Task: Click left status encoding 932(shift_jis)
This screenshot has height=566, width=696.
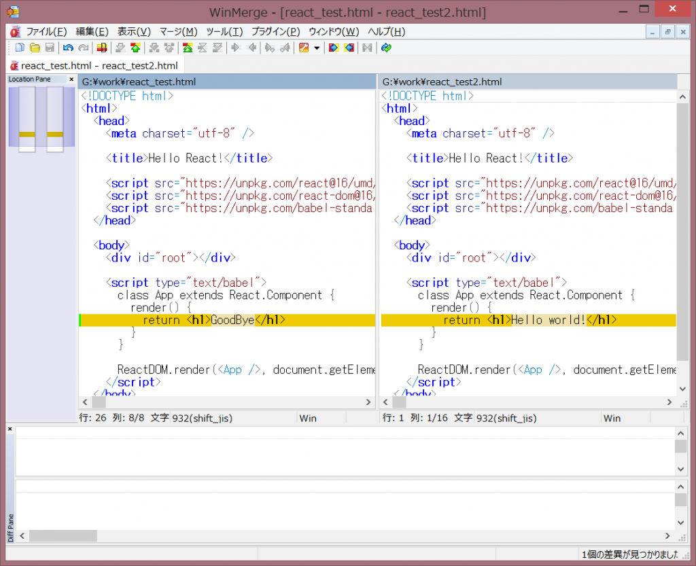Action: click(202, 418)
